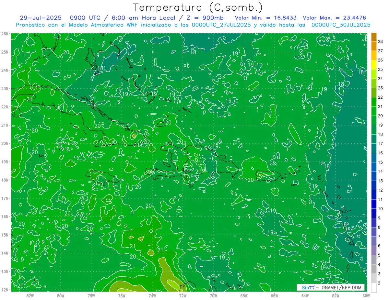Click the '15N' latitude axis label
The image size is (389, 300).
5,235
